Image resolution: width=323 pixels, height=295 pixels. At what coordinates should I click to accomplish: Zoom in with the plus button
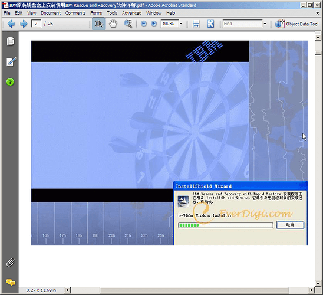[x=154, y=24]
